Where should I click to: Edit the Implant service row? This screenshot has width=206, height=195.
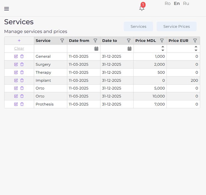point(16,80)
